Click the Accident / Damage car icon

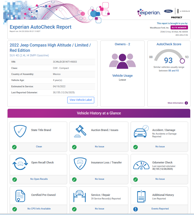pyautogui.click(x=141, y=131)
